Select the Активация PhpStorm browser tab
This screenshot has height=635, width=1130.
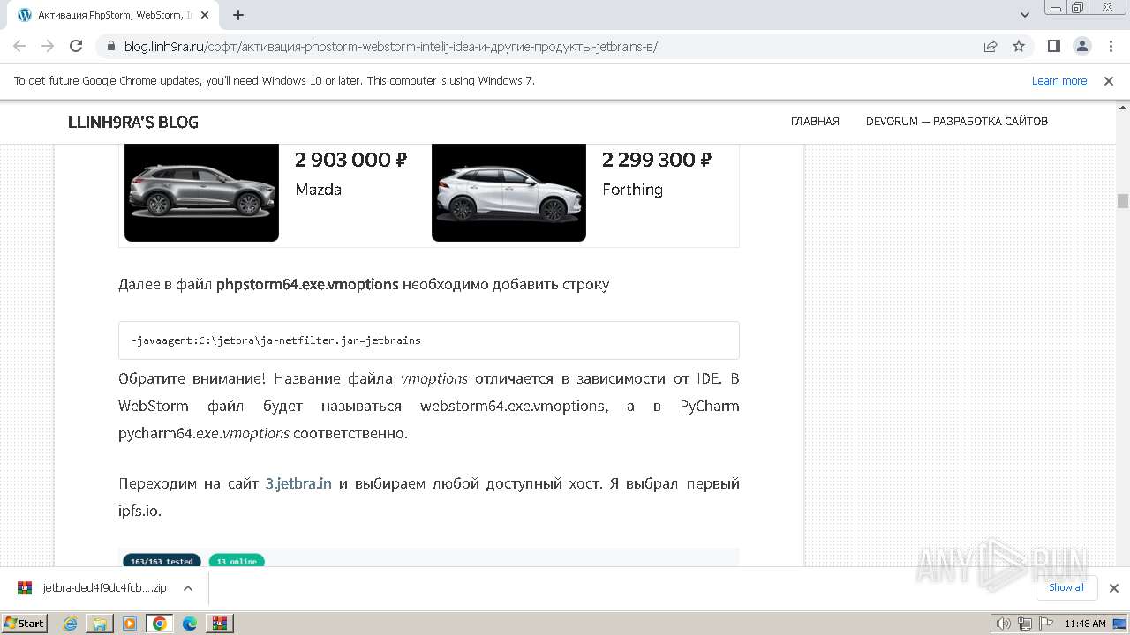point(113,15)
